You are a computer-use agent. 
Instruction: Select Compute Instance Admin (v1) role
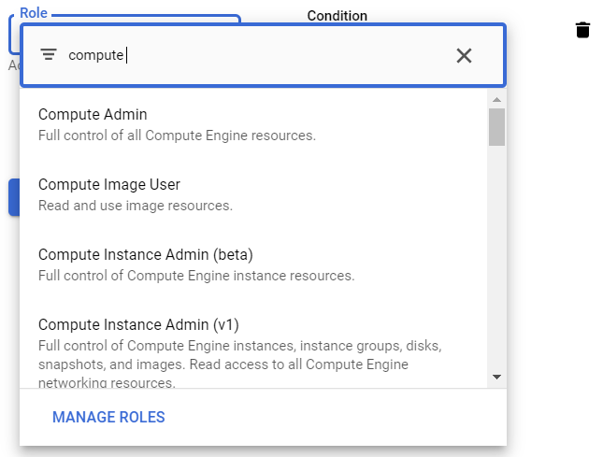click(x=138, y=324)
